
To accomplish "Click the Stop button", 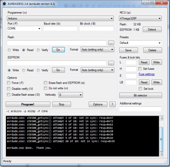I will 62,104.
